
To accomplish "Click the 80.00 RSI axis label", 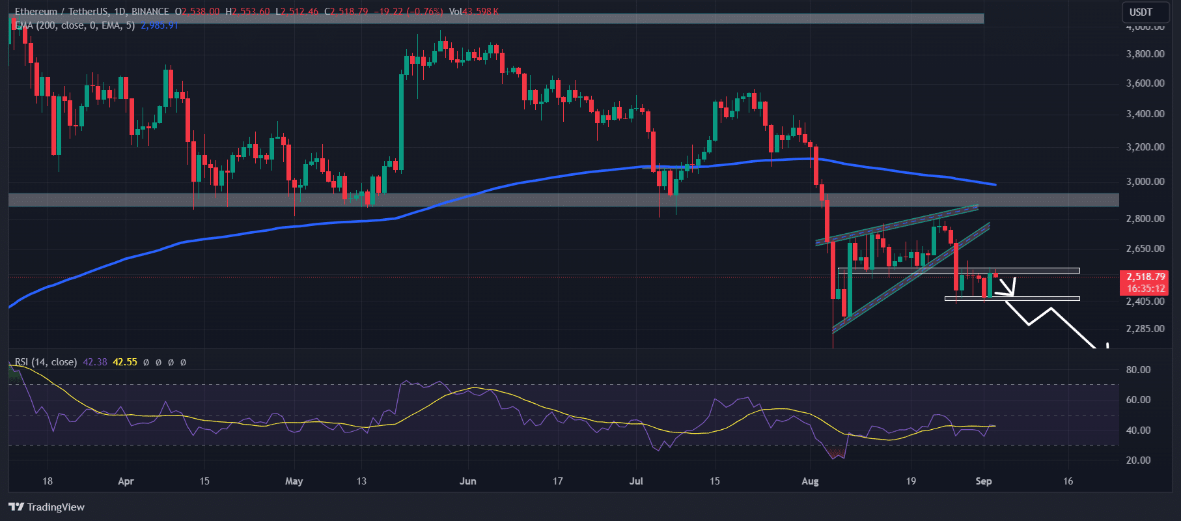I will tap(1139, 370).
